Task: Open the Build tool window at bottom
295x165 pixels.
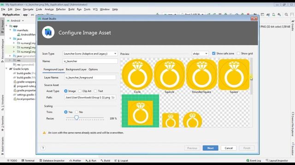Action: coord(105,160)
